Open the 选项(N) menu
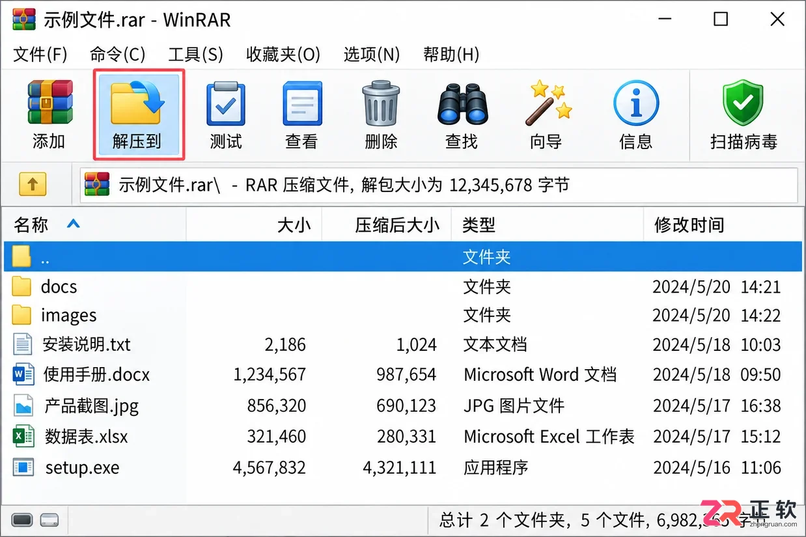Image resolution: width=806 pixels, height=537 pixels. pos(372,55)
